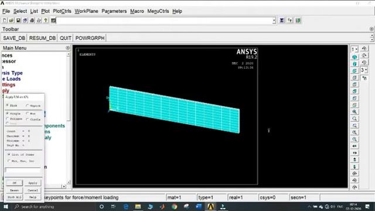
Task: Switch to Oblique view
Action: 354,64
